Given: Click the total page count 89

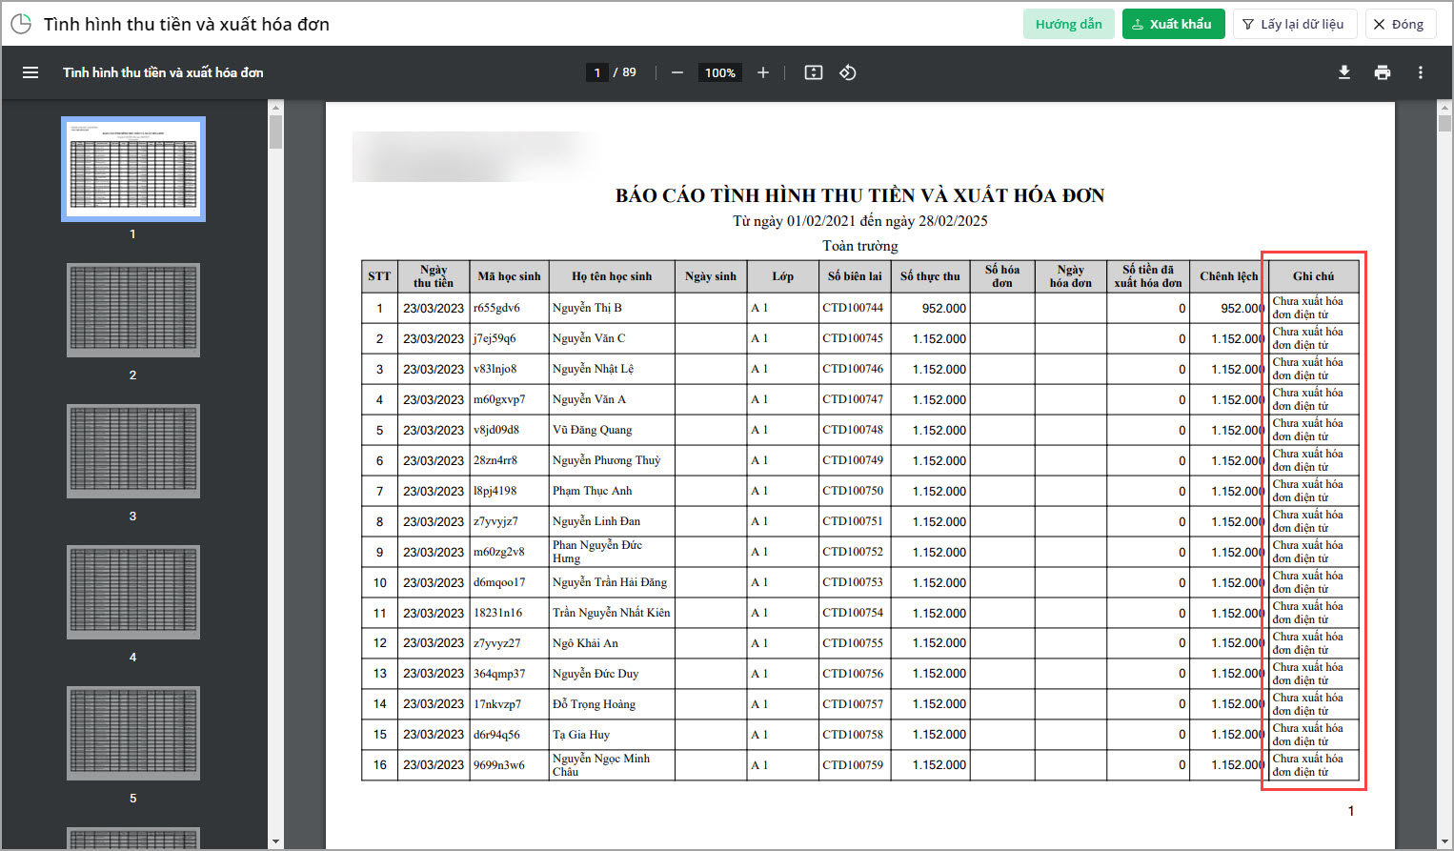Looking at the screenshot, I should (629, 72).
